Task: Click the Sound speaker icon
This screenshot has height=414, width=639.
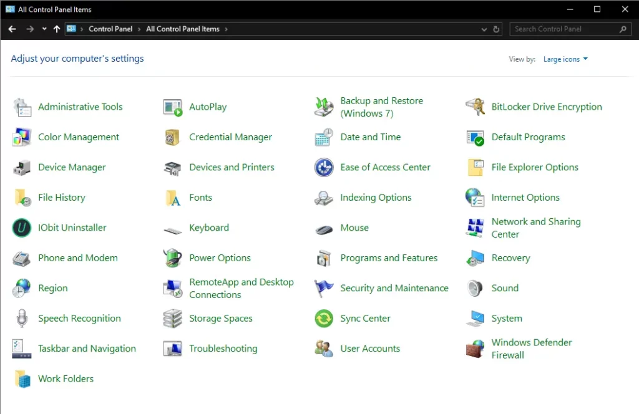Action: pos(475,288)
